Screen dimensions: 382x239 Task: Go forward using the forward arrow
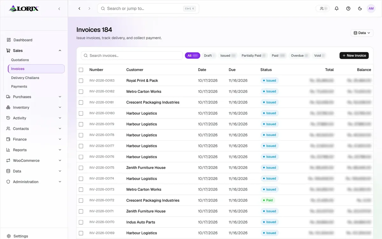tap(89, 9)
